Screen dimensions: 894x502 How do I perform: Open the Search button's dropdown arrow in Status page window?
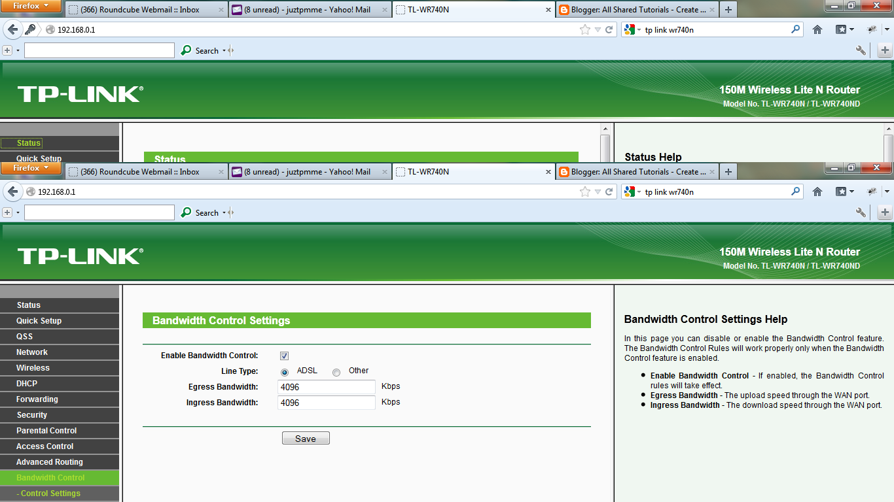pyautogui.click(x=224, y=50)
